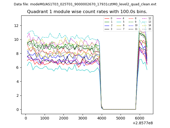170x128 pixels.
Task: Click the red solid line legend marker for module 0
Action: [x=107, y=18]
